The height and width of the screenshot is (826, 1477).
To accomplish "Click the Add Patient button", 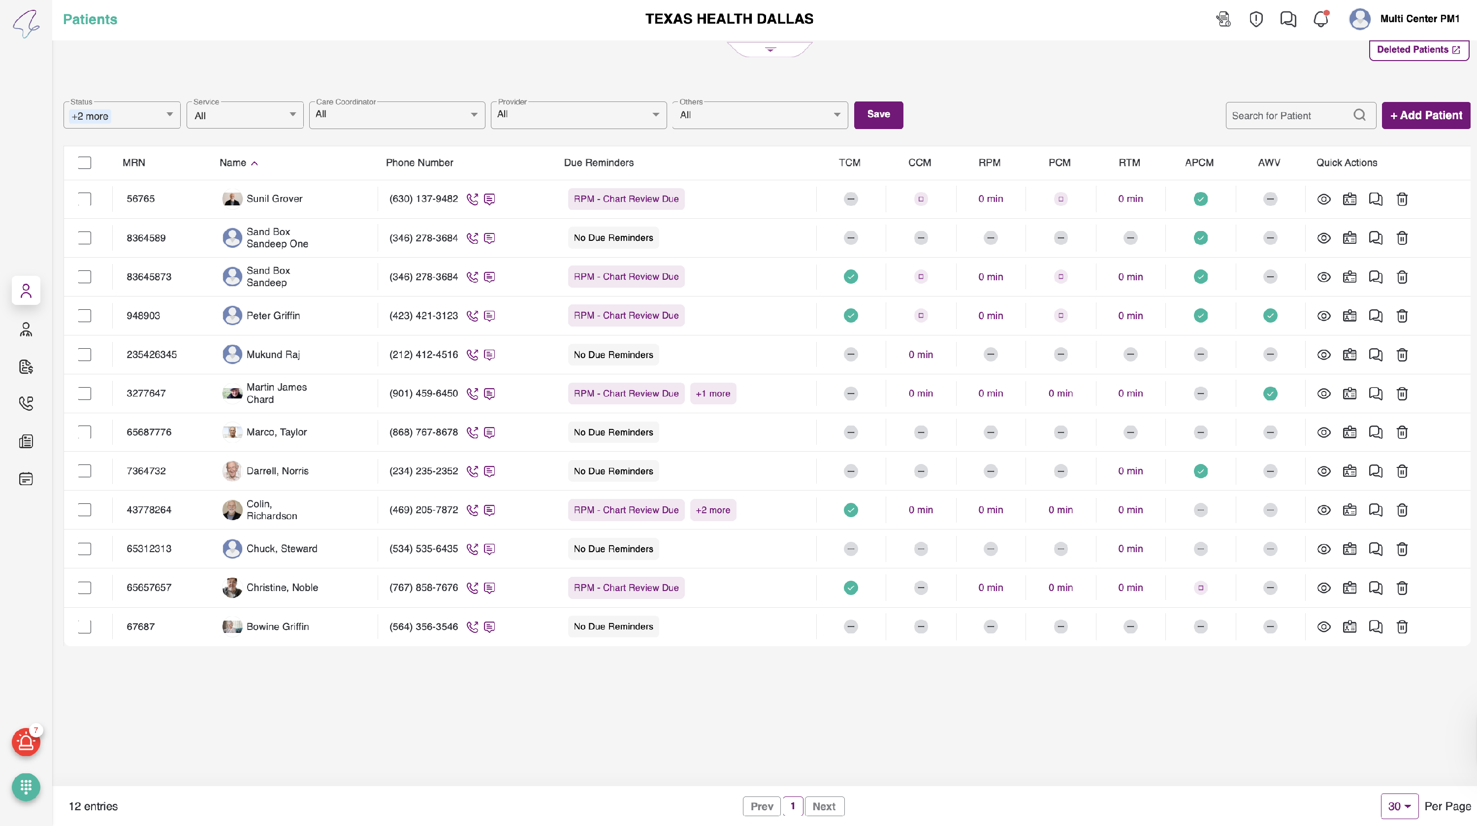I will coord(1425,115).
